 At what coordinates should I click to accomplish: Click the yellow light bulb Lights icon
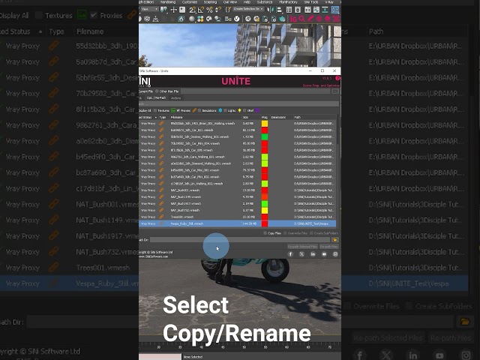(239, 110)
